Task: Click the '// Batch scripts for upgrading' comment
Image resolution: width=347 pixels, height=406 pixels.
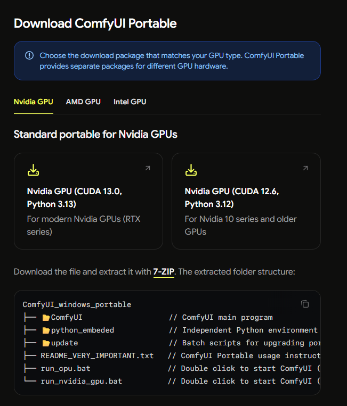Action: pos(245,343)
